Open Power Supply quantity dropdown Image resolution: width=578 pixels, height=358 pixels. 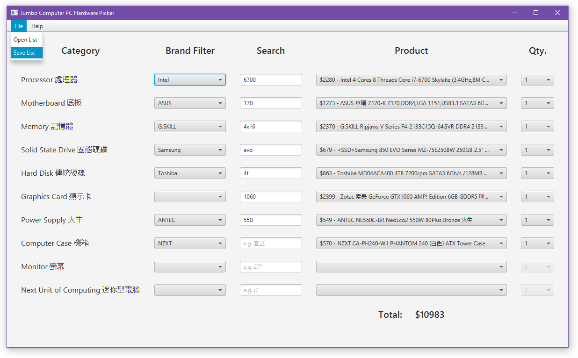(x=537, y=220)
